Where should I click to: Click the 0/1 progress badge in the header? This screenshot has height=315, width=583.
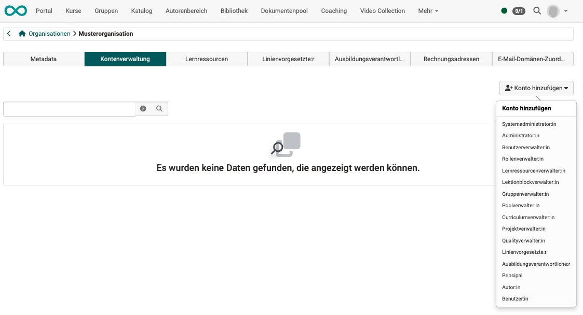(x=519, y=10)
